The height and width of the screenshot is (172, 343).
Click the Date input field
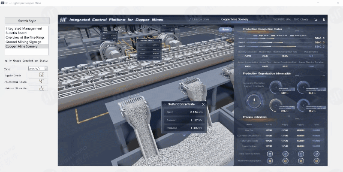click(x=36, y=68)
